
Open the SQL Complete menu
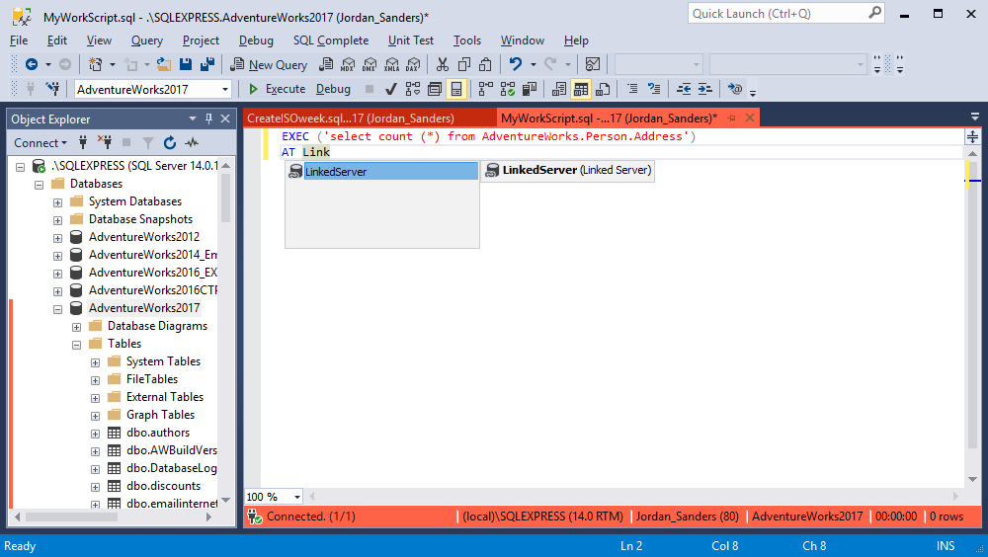coord(331,40)
